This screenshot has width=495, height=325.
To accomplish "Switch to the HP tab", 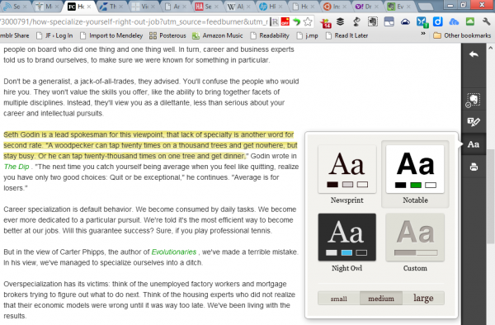I will tap(271, 7).
